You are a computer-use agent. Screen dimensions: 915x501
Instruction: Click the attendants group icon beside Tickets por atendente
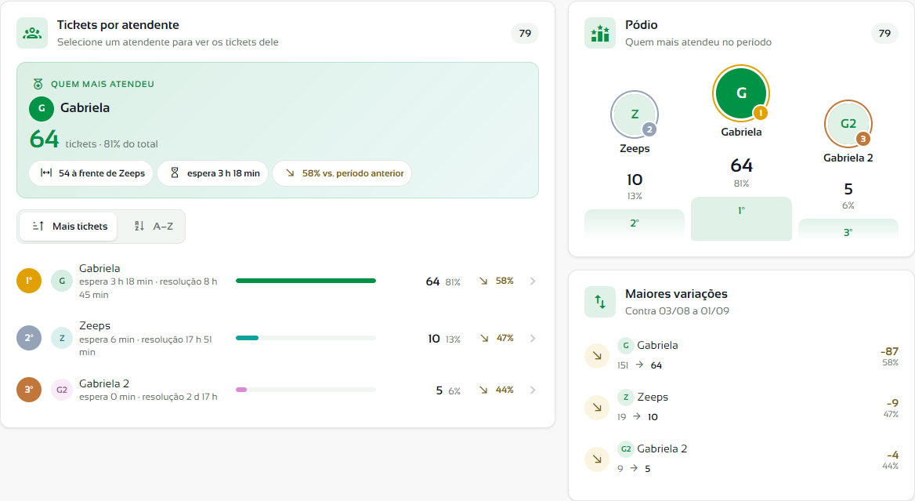click(x=32, y=33)
